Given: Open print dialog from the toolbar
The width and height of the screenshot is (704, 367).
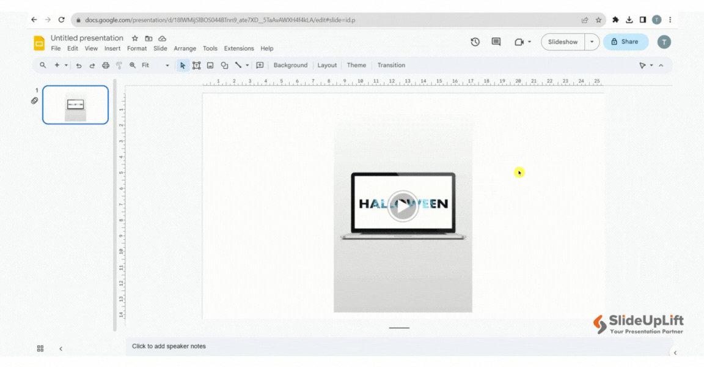Looking at the screenshot, I should [x=106, y=65].
